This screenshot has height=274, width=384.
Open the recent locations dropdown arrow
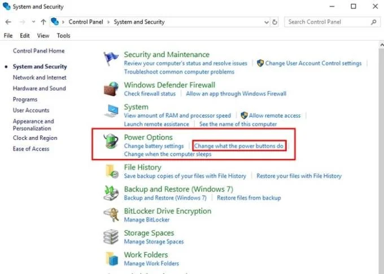(33, 22)
